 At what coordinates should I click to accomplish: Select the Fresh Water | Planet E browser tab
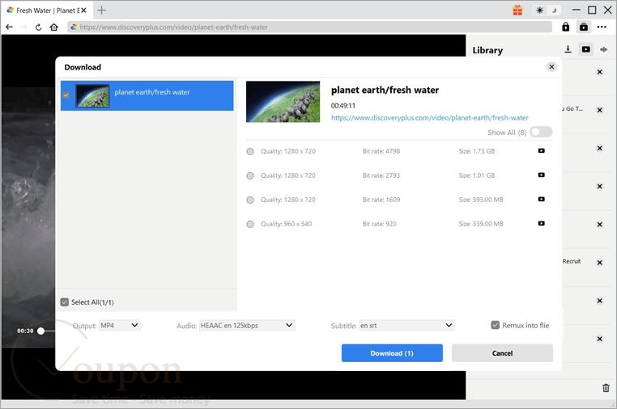tap(47, 11)
